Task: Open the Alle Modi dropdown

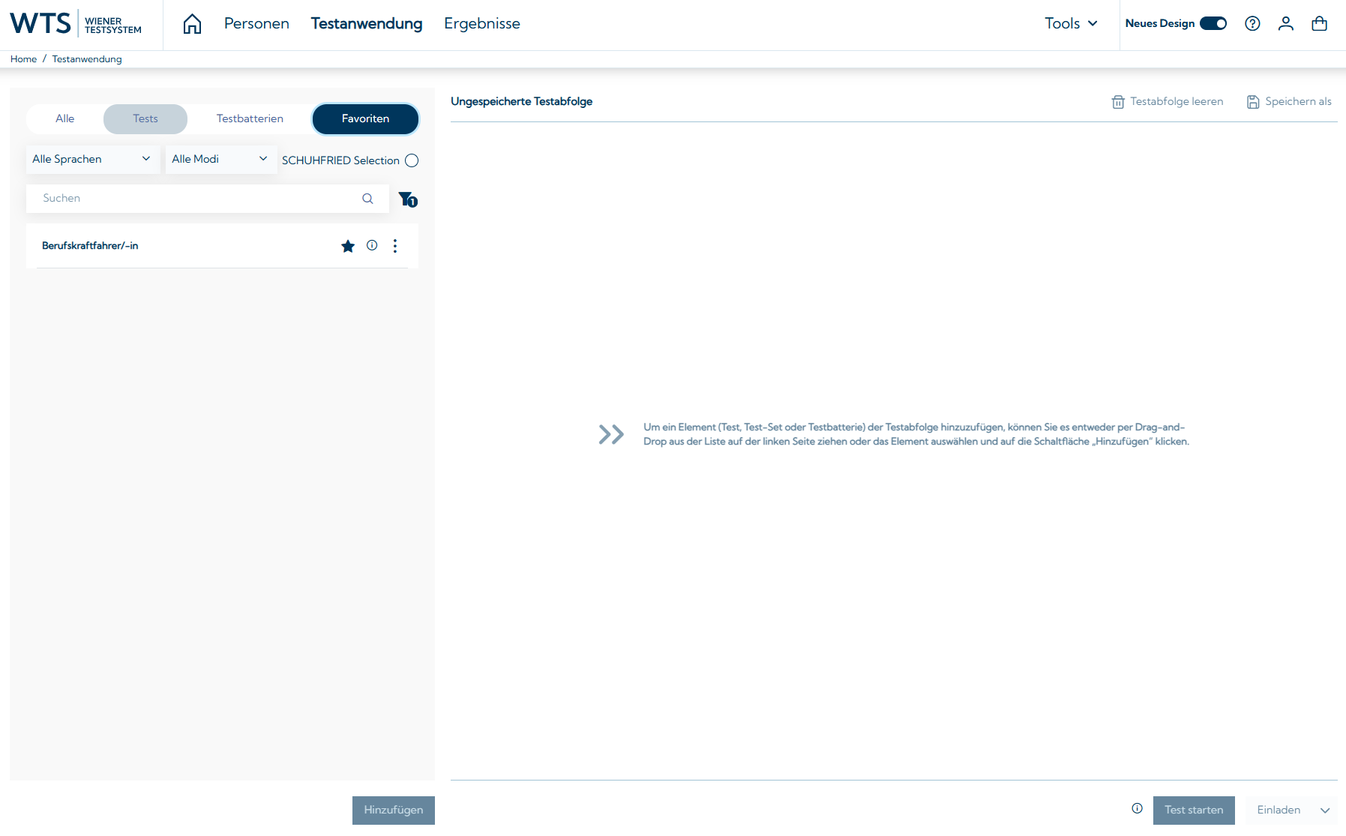Action: [x=220, y=159]
